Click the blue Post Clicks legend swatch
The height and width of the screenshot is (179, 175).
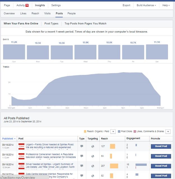[x=119, y=131]
